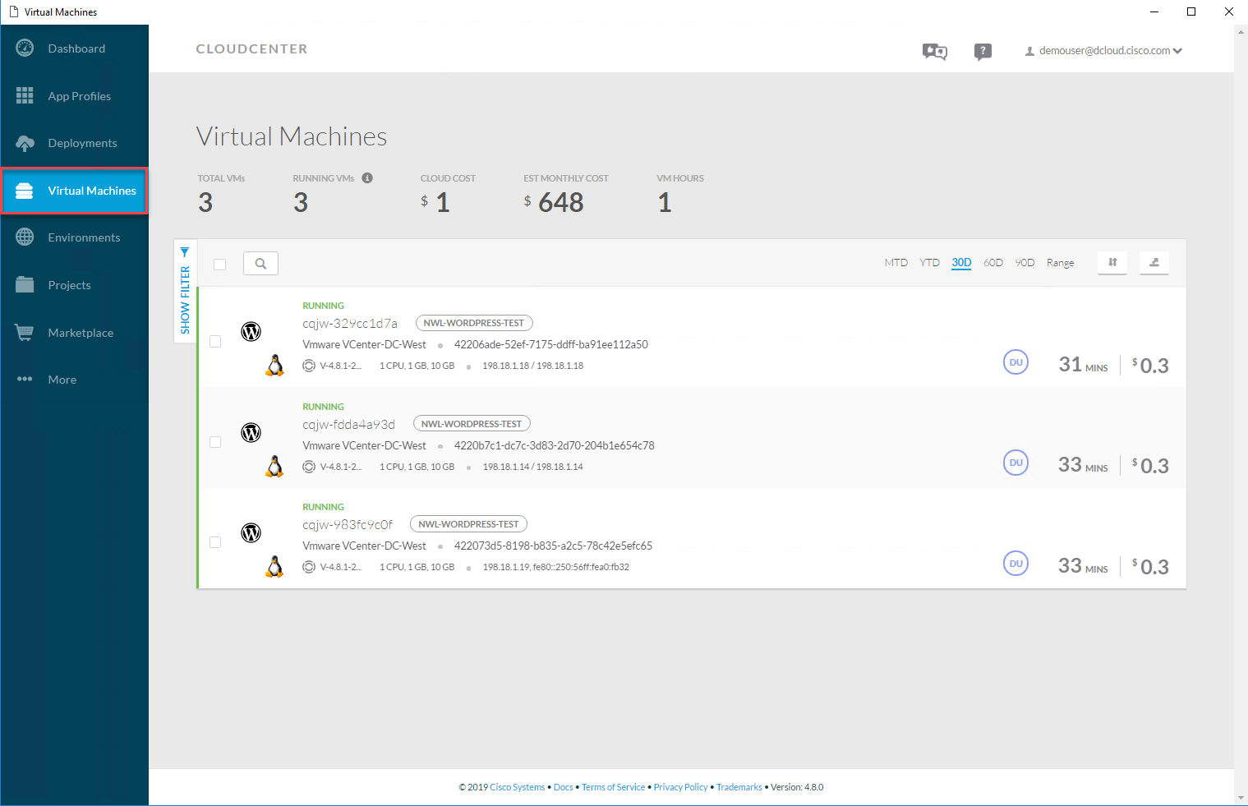Open VM name cqjw-fdda4a93d
This screenshot has height=806, width=1248.
[x=348, y=425]
